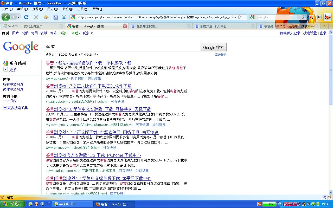333x208 pixels.
Task: Open the 历史 menu
Action: click(52, 9)
